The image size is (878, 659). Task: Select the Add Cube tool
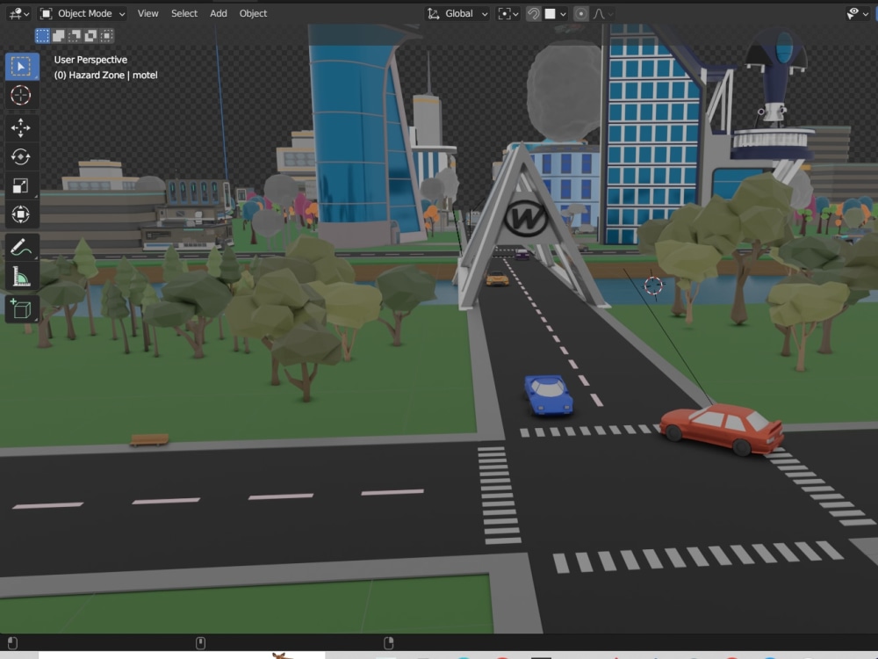pos(21,308)
